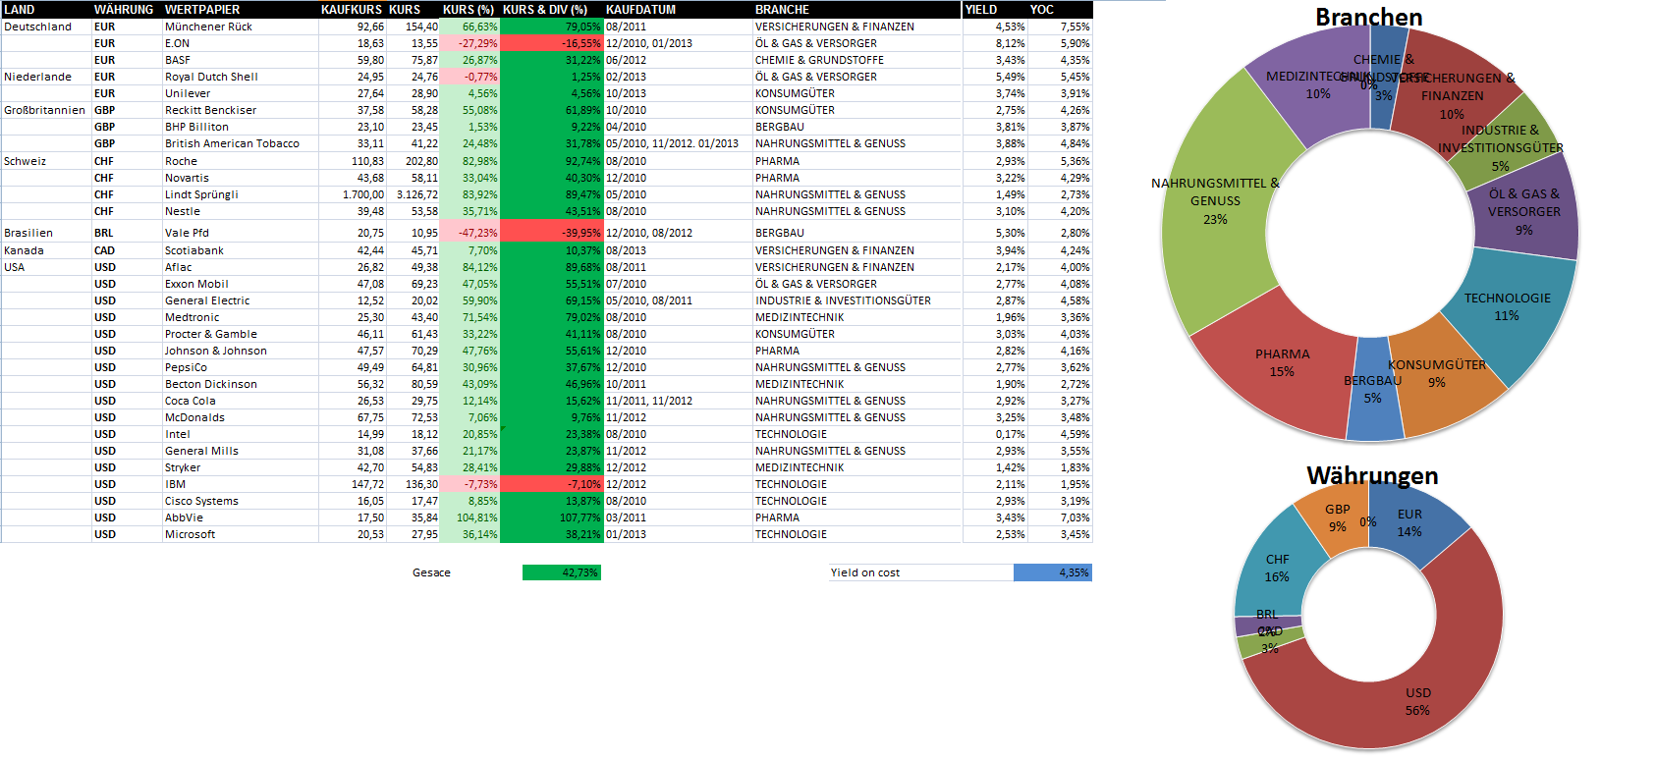The width and height of the screenshot is (1656, 762).
Task: Click the YOC column header
Action: point(1060,10)
